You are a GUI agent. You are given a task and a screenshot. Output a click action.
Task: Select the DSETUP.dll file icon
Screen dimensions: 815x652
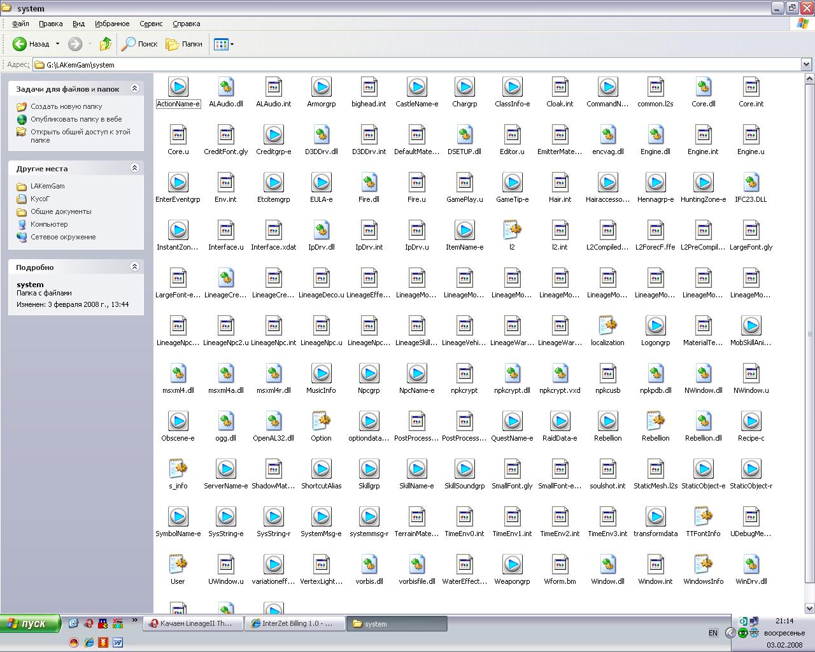pyautogui.click(x=465, y=134)
